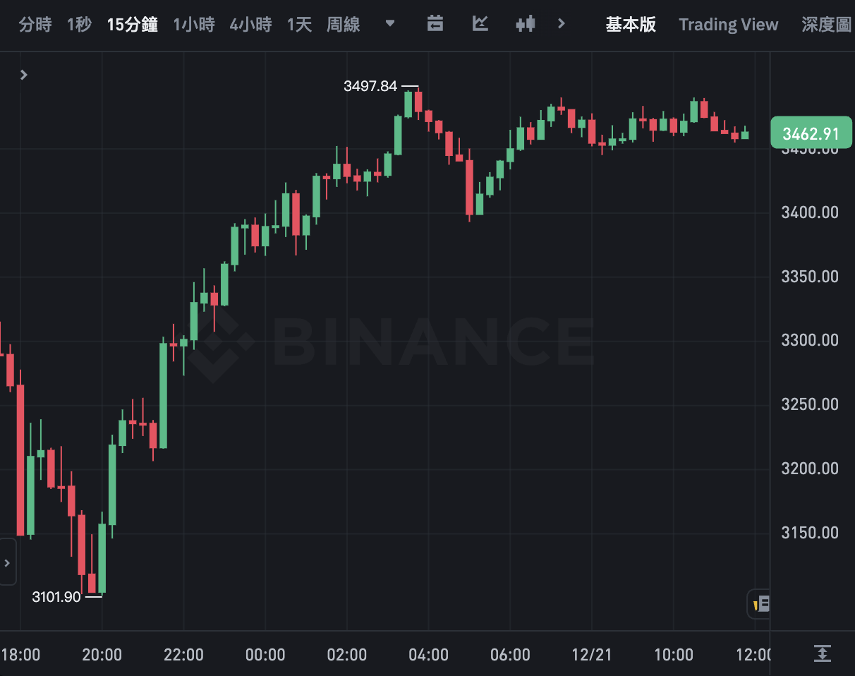The image size is (855, 676).
Task: Show more toolbar options chevron
Action: tap(562, 24)
